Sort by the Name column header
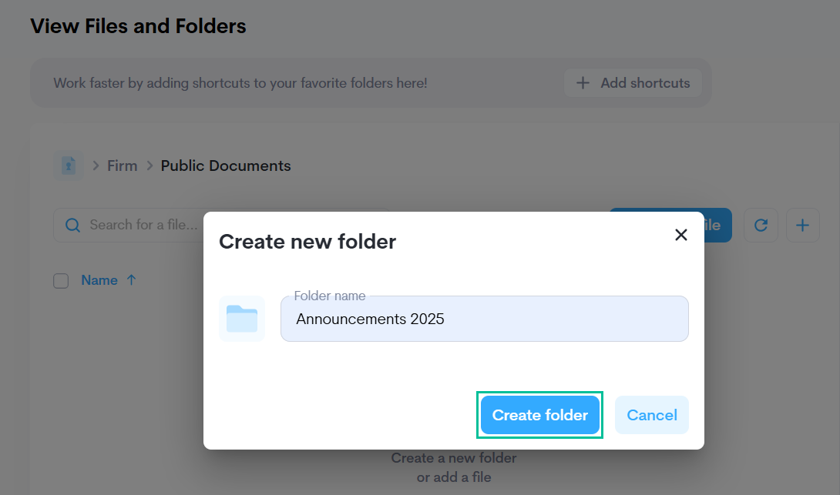 tap(99, 280)
